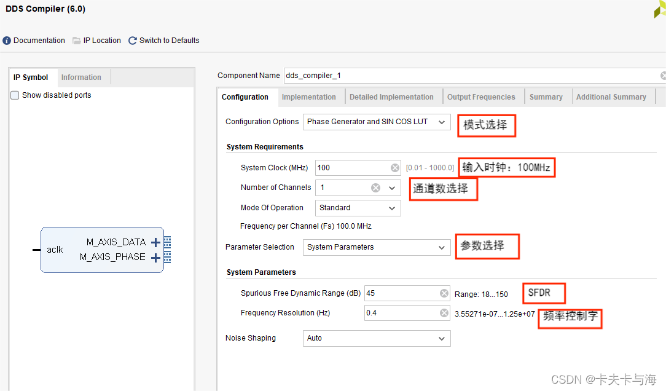The image size is (666, 391).
Task: Toggle Show disabled ports checkbox
Action: coord(15,95)
